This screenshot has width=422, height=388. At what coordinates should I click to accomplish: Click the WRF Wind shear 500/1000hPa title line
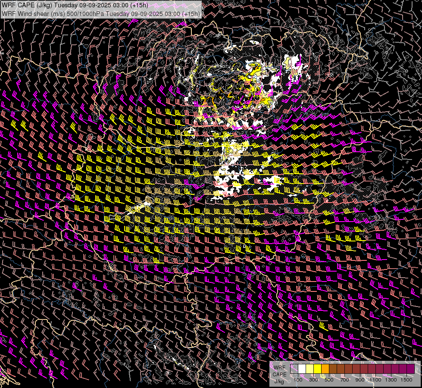click(101, 14)
